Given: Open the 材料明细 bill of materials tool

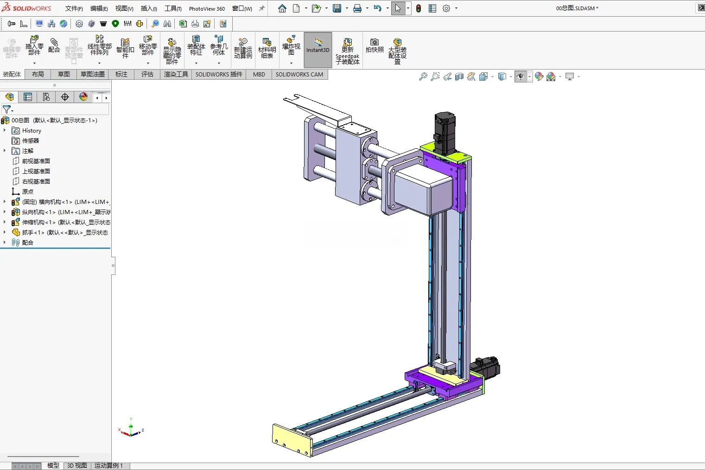Looking at the screenshot, I should tap(267, 48).
